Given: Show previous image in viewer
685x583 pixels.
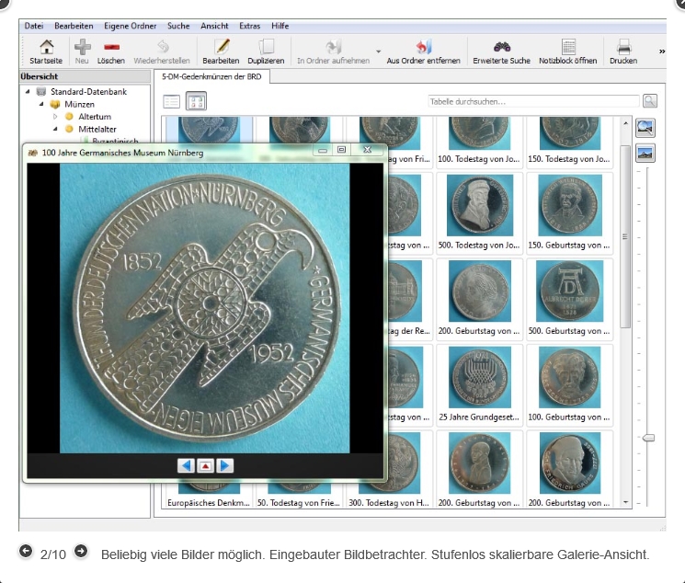Looking at the screenshot, I should pyautogui.click(x=186, y=465).
